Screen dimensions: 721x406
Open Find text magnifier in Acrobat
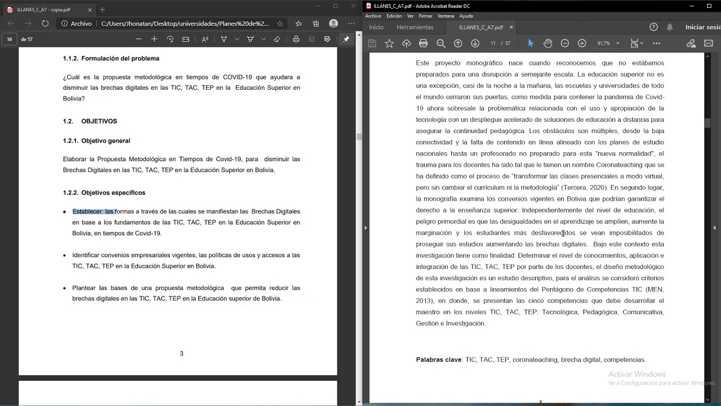pyautogui.click(x=440, y=43)
